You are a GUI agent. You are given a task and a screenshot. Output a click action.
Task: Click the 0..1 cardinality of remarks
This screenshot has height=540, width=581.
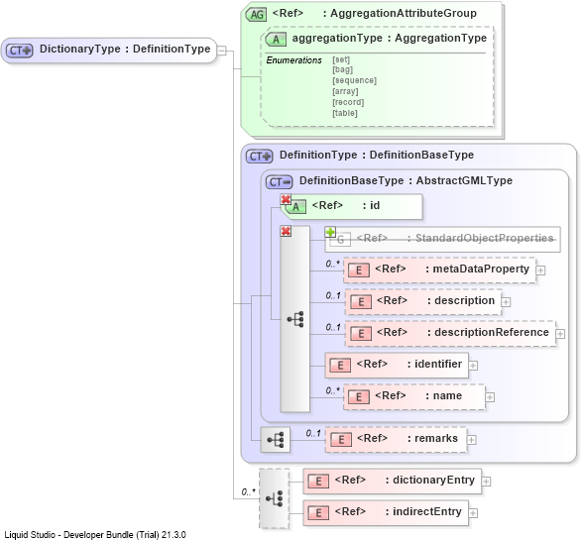click(x=313, y=433)
